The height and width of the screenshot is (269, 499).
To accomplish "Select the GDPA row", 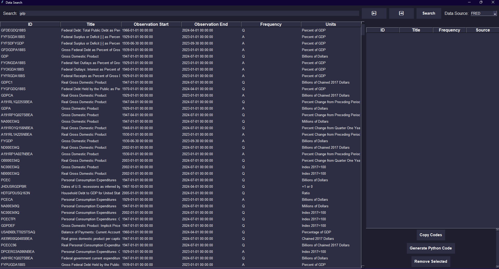I will [x=180, y=109].
